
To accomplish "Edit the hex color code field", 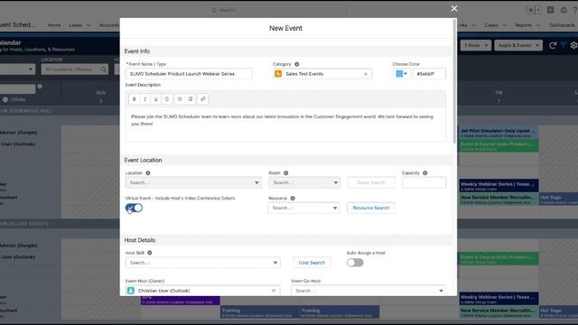I will tap(429, 74).
